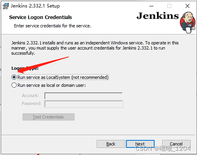Click the disabled maximize button
This screenshot has width=197, height=155.
pyautogui.click(x=169, y=6)
